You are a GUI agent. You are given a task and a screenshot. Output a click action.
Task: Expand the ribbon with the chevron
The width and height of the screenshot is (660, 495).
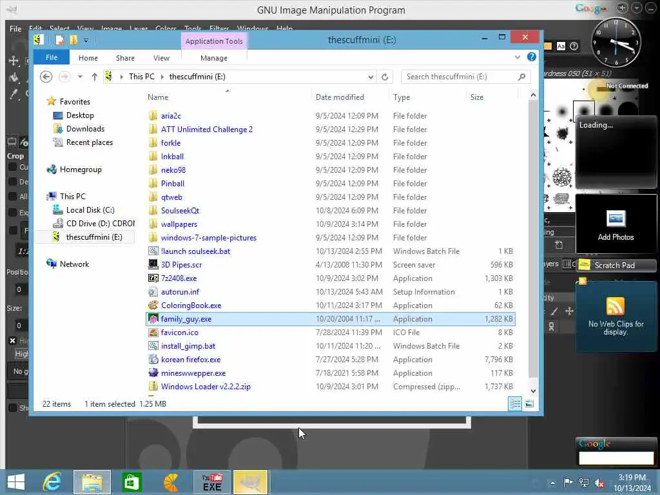coord(518,57)
